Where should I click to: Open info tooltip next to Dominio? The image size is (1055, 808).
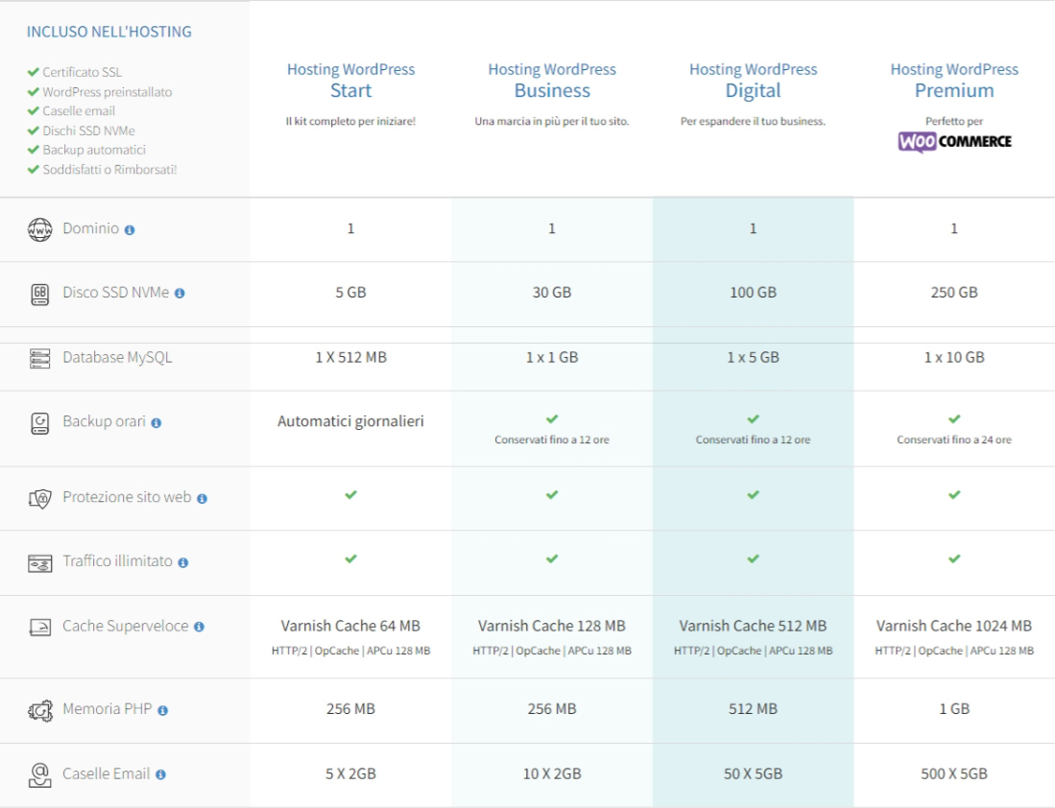click(x=130, y=230)
